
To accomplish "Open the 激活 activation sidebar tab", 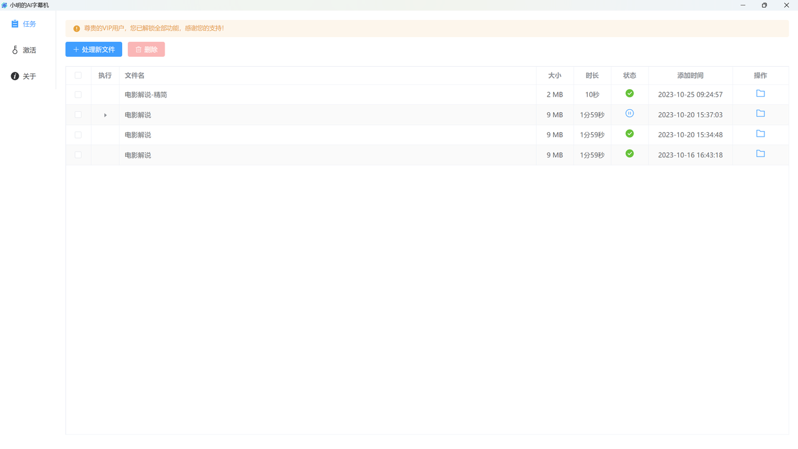I will pyautogui.click(x=24, y=50).
